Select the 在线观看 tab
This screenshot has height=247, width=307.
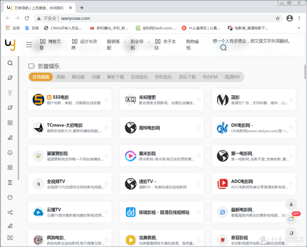click(41, 77)
